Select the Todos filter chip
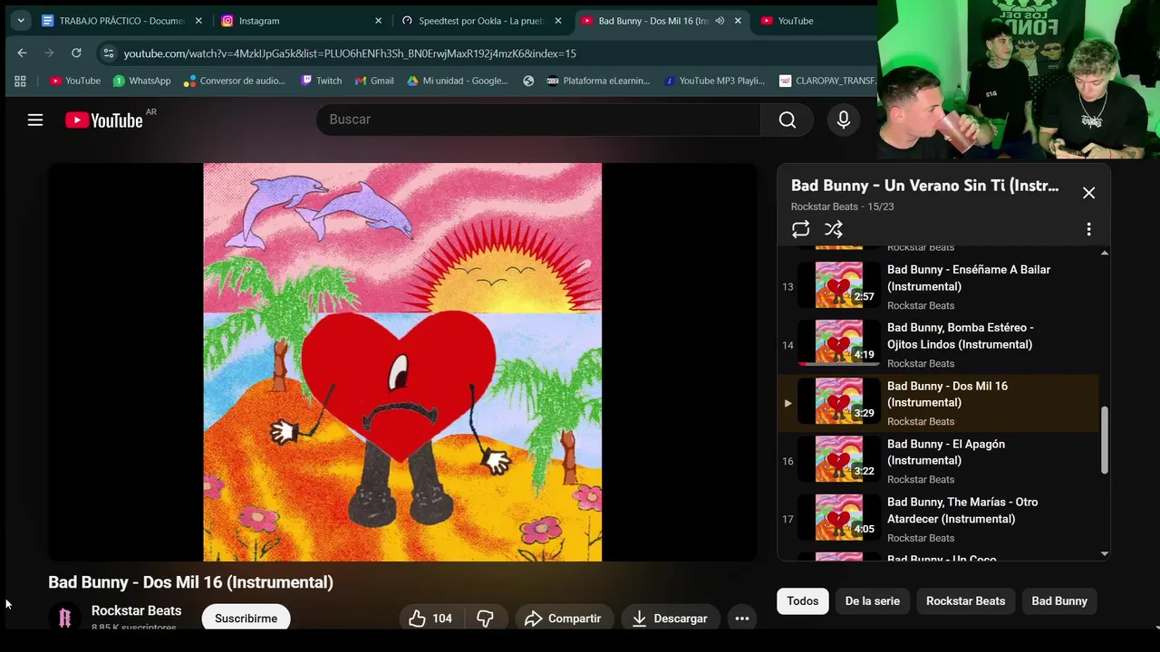This screenshot has width=1160, height=652. point(803,600)
